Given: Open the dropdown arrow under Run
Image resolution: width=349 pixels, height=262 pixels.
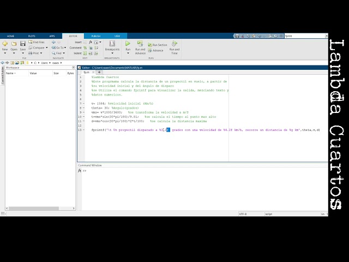Looking at the screenshot, I should [128, 53].
